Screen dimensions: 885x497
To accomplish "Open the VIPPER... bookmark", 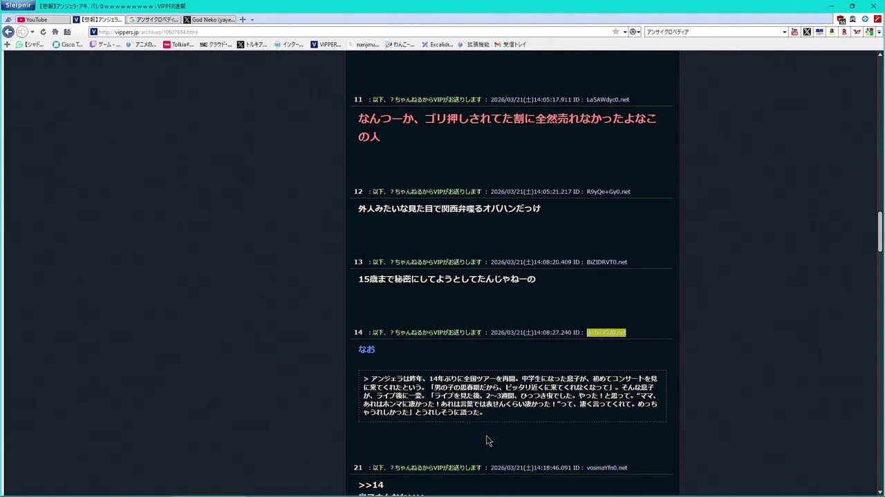I will pos(326,44).
